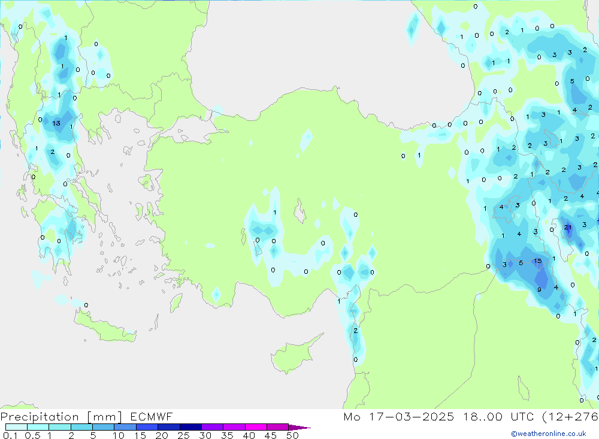Screen dimensions: 599x439
Task: Click the '45' legend scale label
Action: click(x=271, y=435)
